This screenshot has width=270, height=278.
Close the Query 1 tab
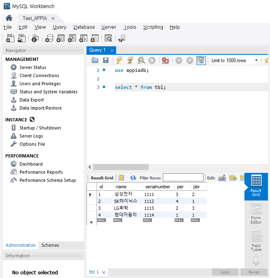pyautogui.click(x=112, y=51)
